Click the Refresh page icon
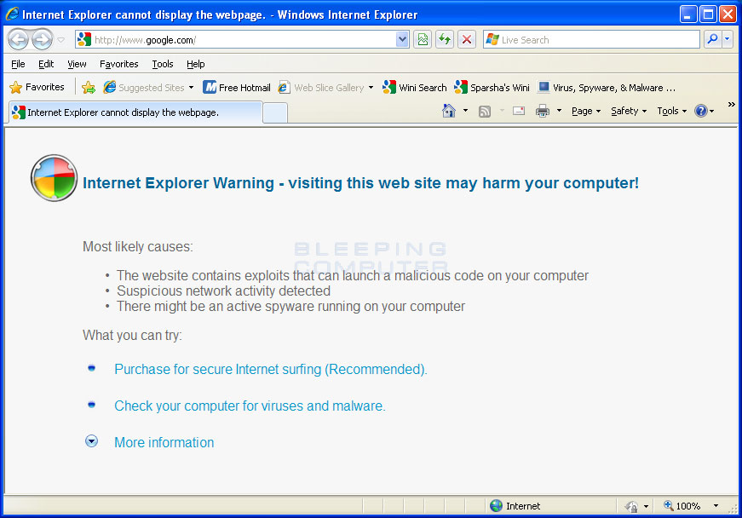Image resolution: width=742 pixels, height=518 pixels. point(444,39)
